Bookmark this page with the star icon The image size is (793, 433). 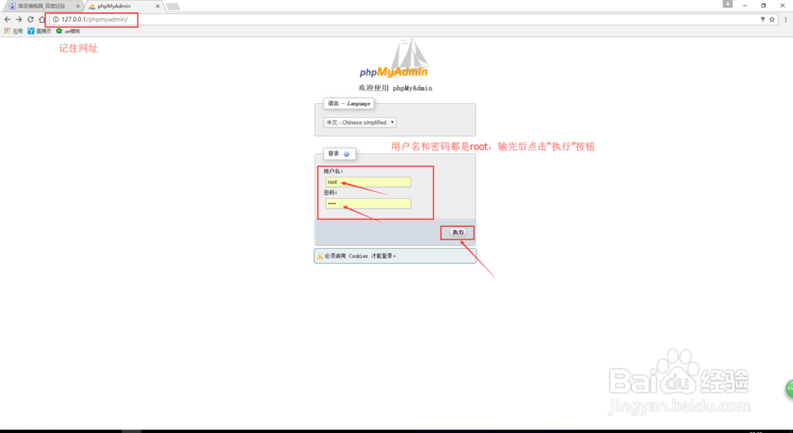click(x=772, y=19)
